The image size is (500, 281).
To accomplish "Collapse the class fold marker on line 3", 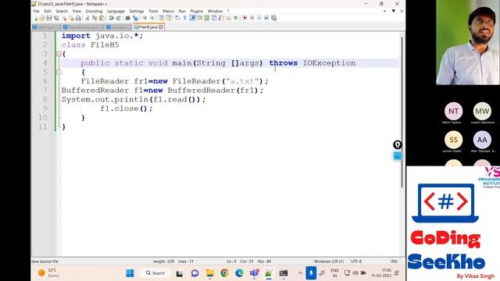I will tap(59, 54).
